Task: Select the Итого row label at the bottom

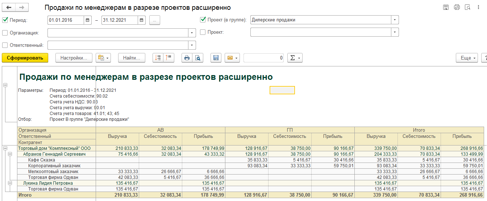Action: tap(25, 195)
